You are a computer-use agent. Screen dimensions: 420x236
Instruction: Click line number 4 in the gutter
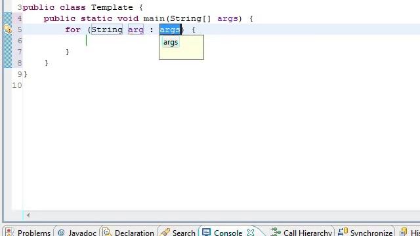click(19, 18)
